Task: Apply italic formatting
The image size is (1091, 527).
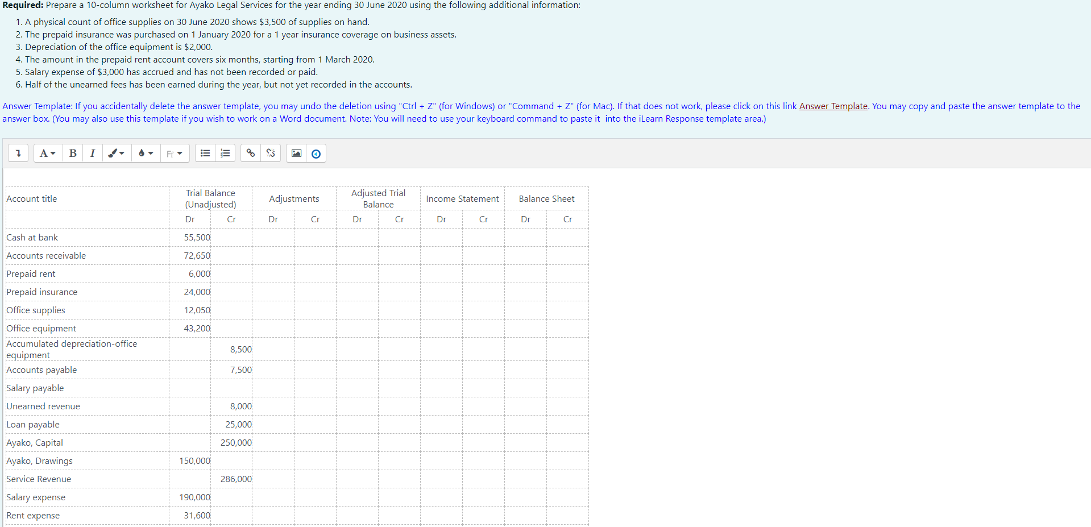Action: tap(92, 153)
